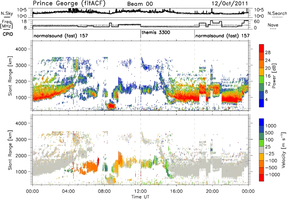Image resolution: width=287 pixels, height=199 pixels.
Task: Click the 'N.Search' legend label
Action: [x=277, y=13]
